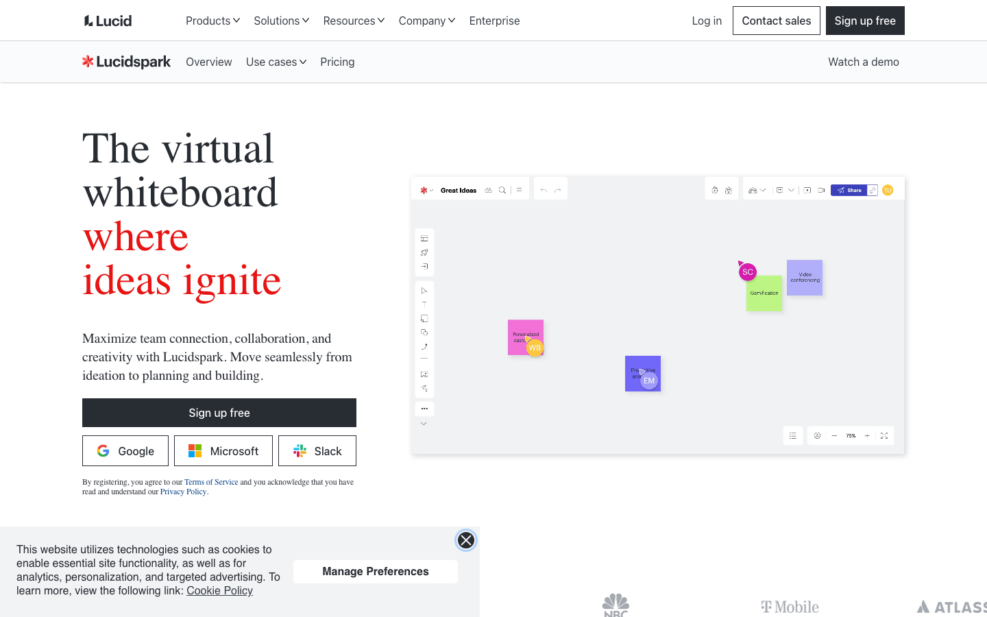Viewport: 987px width, 617px height.
Task: Open the hamburger menu in whiteboard toolbar
Action: coord(519,190)
